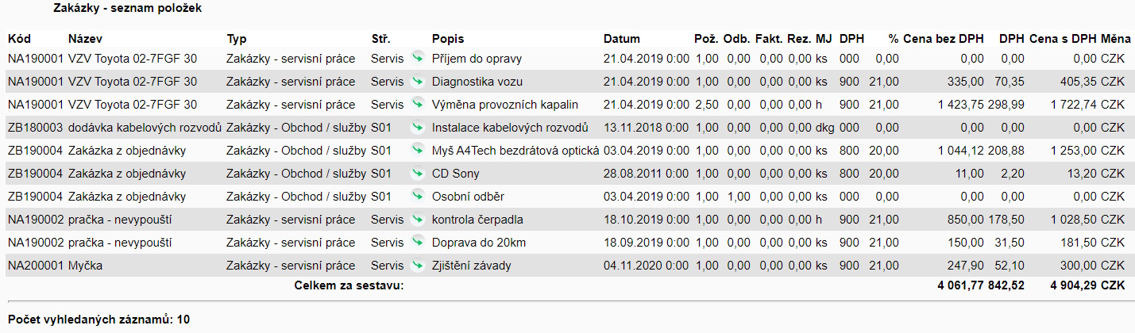
Task: Click the Myčka order name
Action: pyautogui.click(x=85, y=266)
